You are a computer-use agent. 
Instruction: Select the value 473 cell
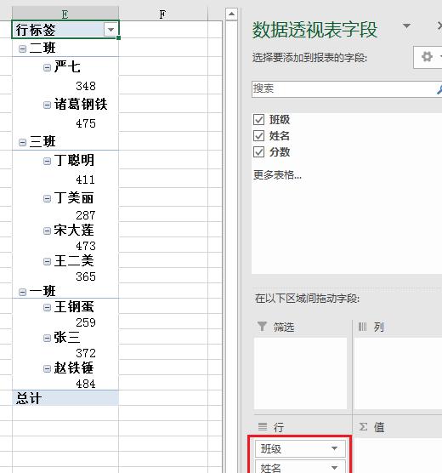pos(65,245)
